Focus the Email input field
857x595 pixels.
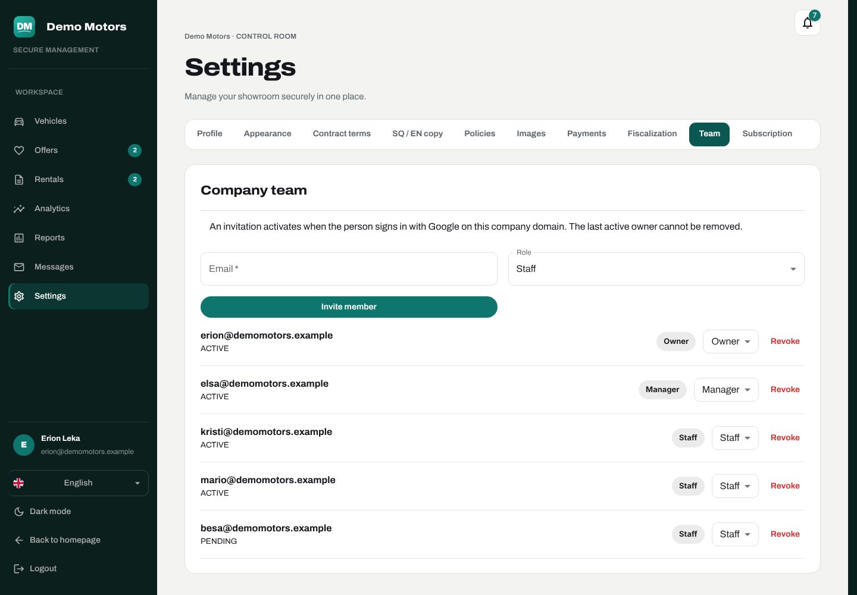pos(349,269)
